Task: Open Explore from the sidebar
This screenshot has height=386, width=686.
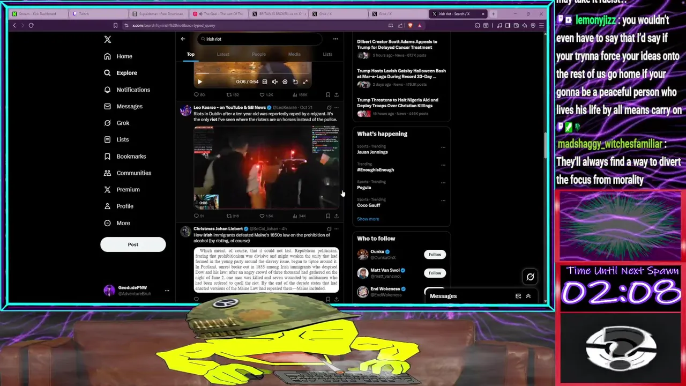Action: coord(121,73)
